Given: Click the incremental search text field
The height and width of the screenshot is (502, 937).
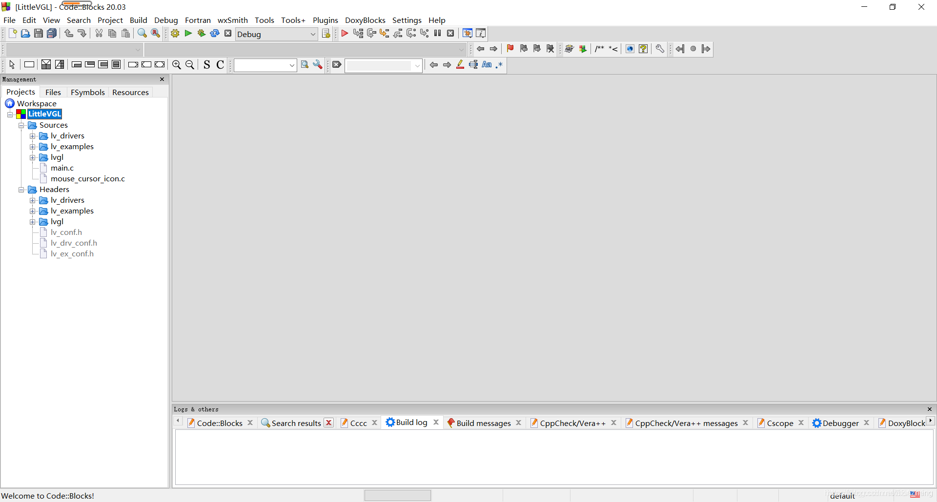Looking at the screenshot, I should coord(379,65).
